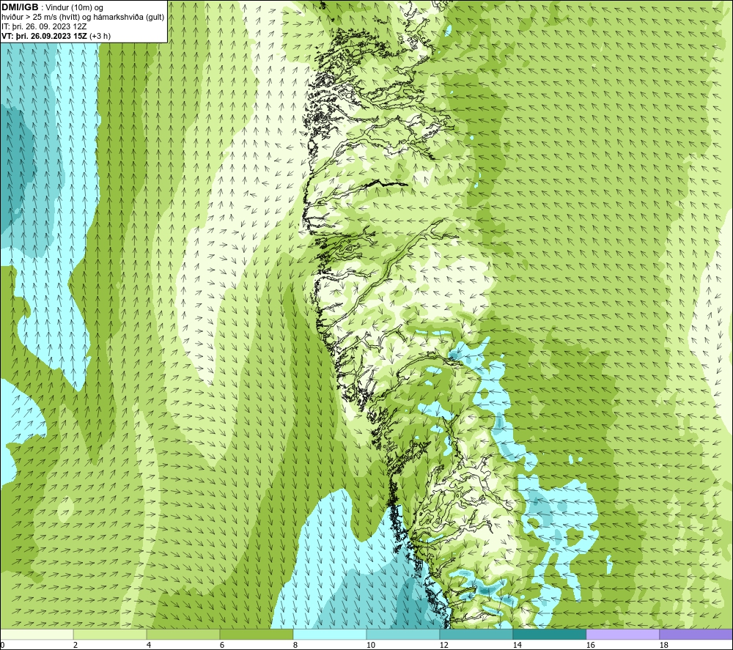Click the "DMI/IGB : Vindur (10m) og" title line
Screen dimensions: 733x650
point(52,7)
